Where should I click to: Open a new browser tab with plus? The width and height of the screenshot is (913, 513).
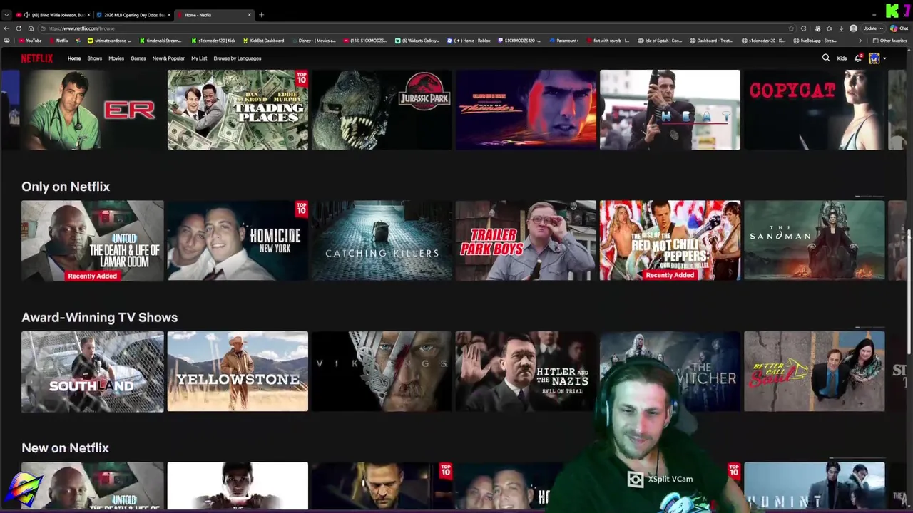click(x=261, y=15)
